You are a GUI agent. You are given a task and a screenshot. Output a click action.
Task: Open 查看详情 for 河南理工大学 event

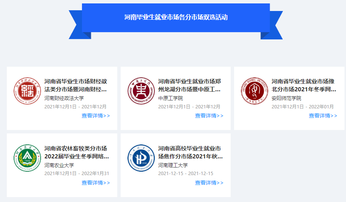tap(209, 183)
